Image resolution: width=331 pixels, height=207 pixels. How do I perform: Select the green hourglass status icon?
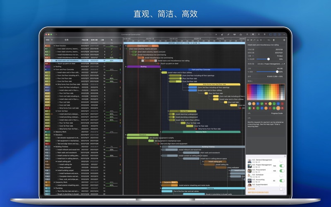tap(250, 108)
